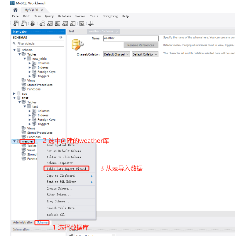
Task: Open the Query menu
Action: pyautogui.click(x=49, y=16)
